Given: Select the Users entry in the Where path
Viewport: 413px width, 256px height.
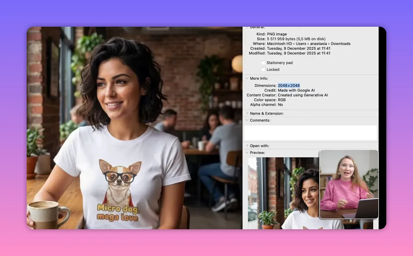Looking at the screenshot, I should click(301, 44).
